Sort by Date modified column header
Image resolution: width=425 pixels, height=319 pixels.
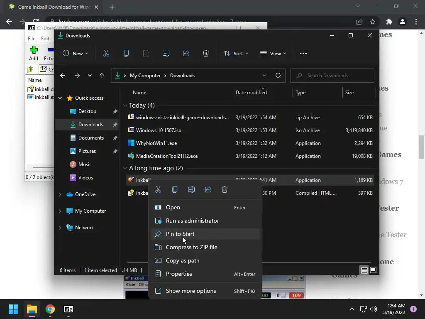click(x=263, y=93)
